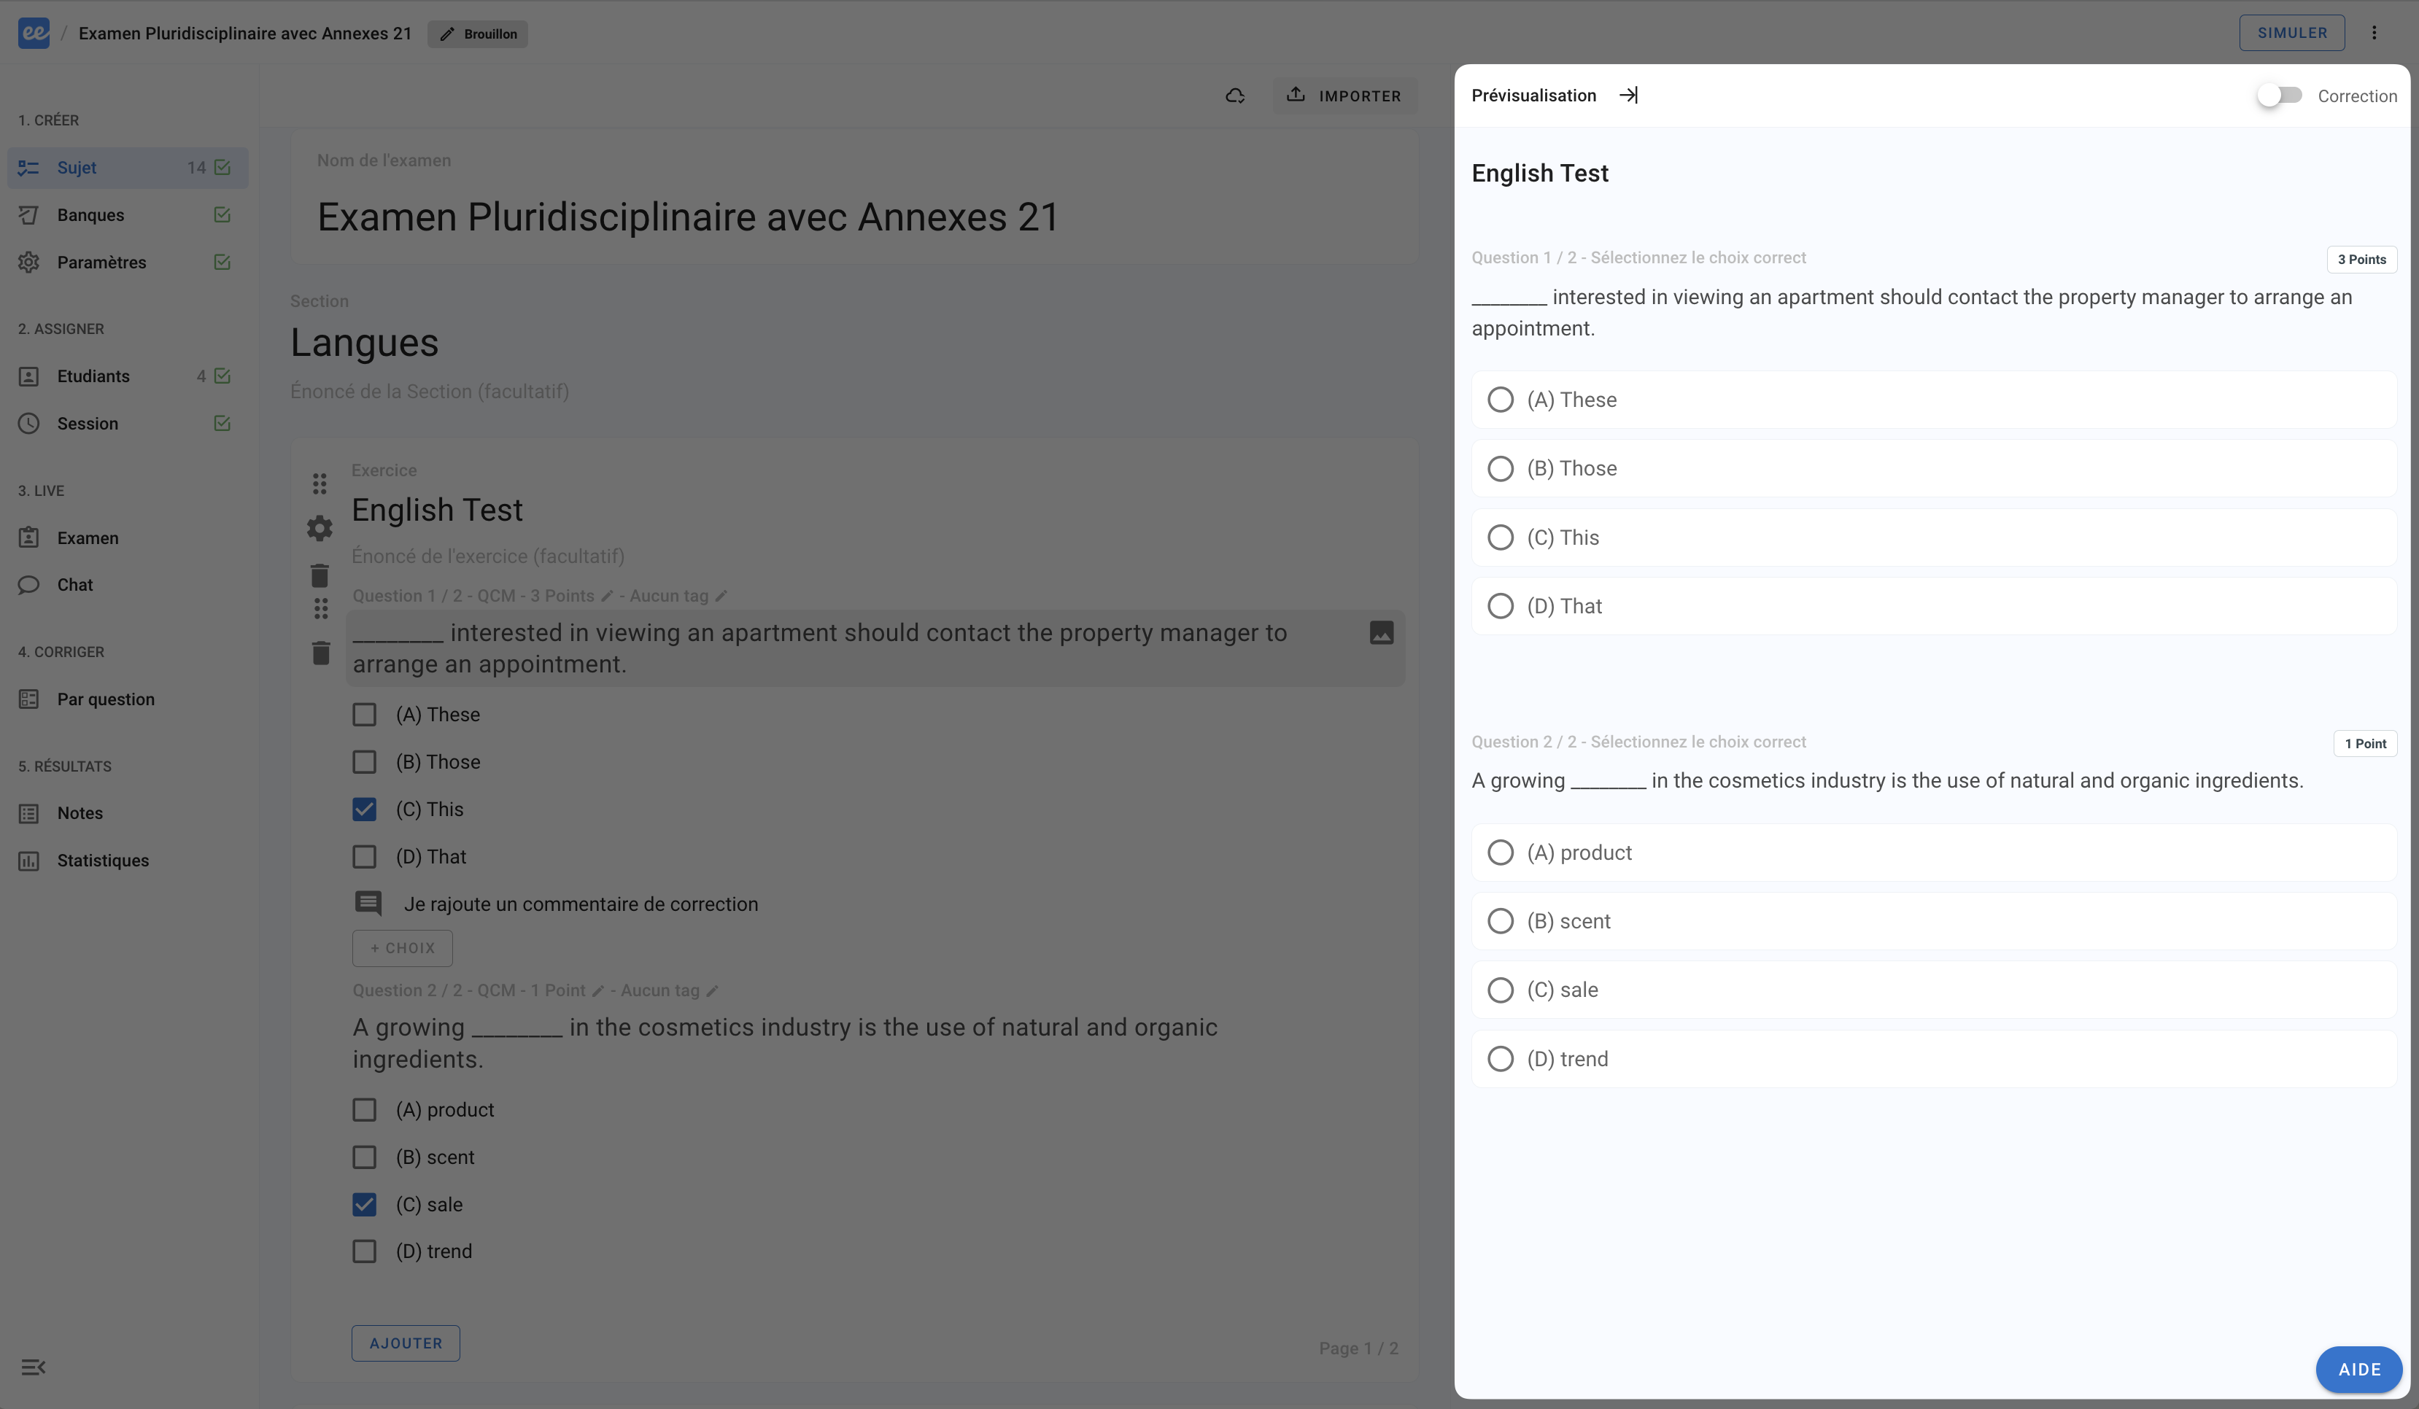Check the (A) These checkbox
Screen dimensions: 2419x1409
(364, 714)
